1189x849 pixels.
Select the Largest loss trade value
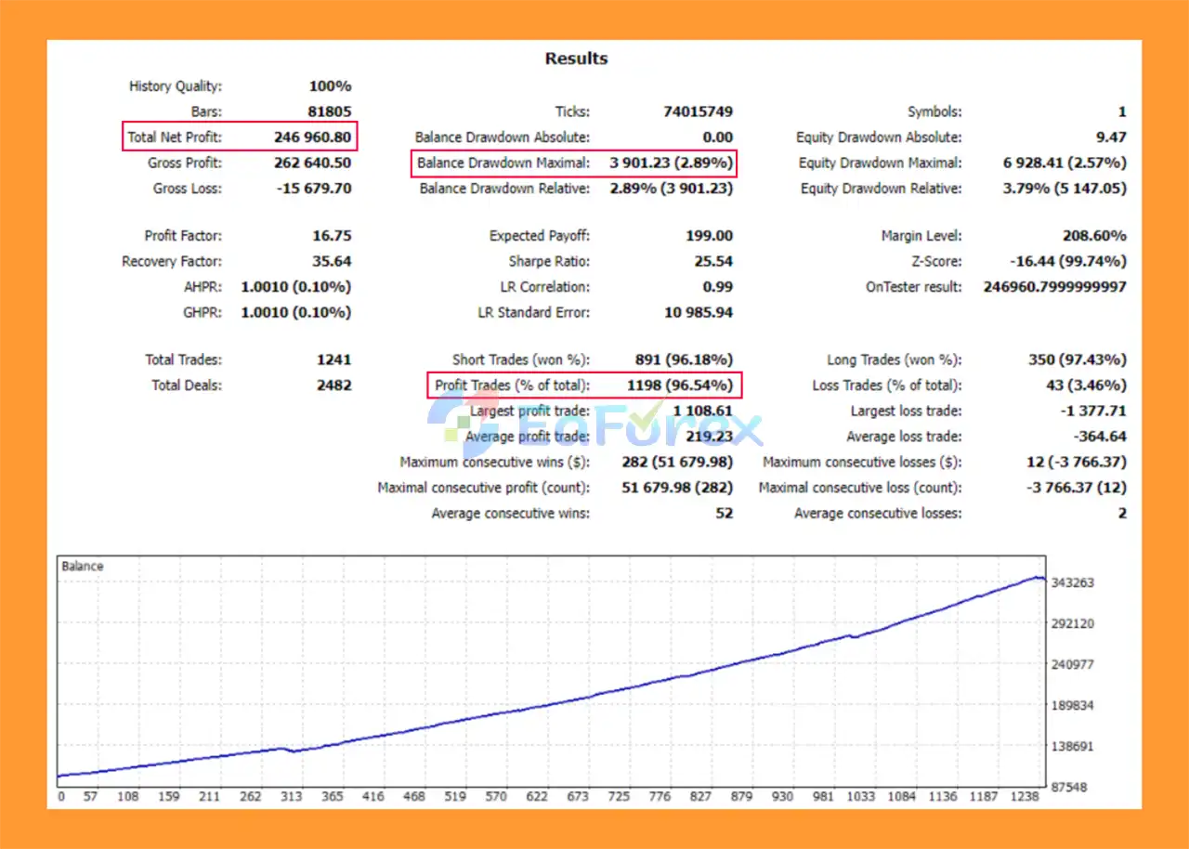1092,411
